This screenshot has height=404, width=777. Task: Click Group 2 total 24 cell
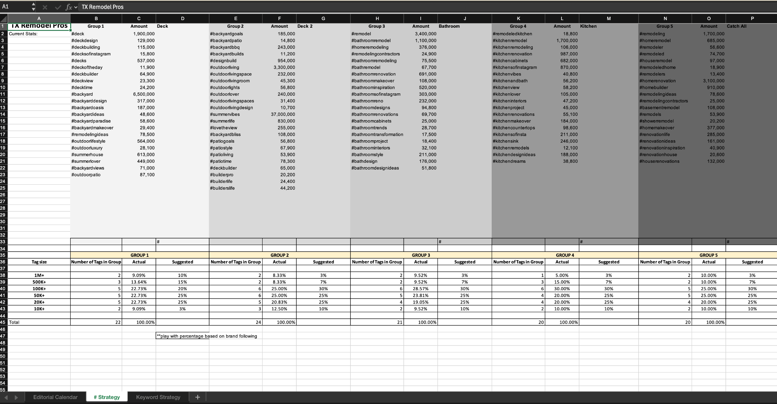tap(236, 322)
